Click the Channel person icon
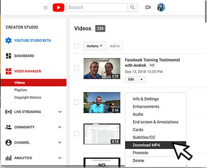 pos(8,143)
